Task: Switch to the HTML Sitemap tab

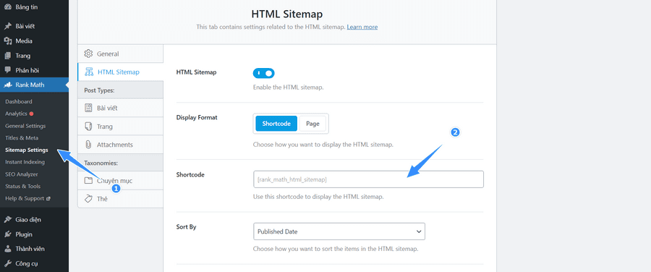Action: pos(120,72)
